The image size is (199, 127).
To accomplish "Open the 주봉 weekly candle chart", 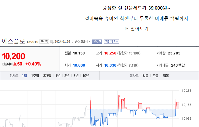I will click(x=156, y=76).
